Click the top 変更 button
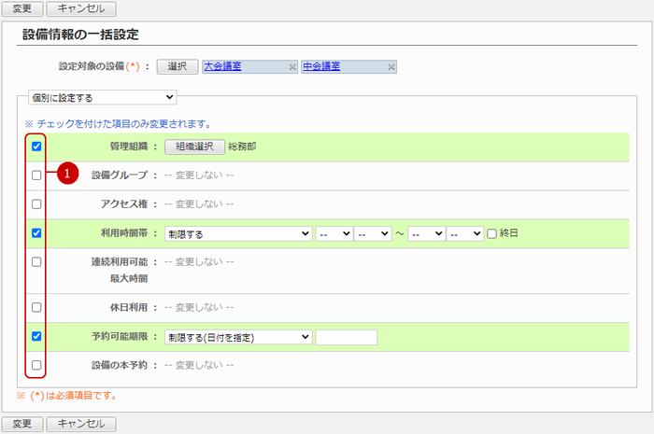Screen dimensions: 654x434 [21, 9]
